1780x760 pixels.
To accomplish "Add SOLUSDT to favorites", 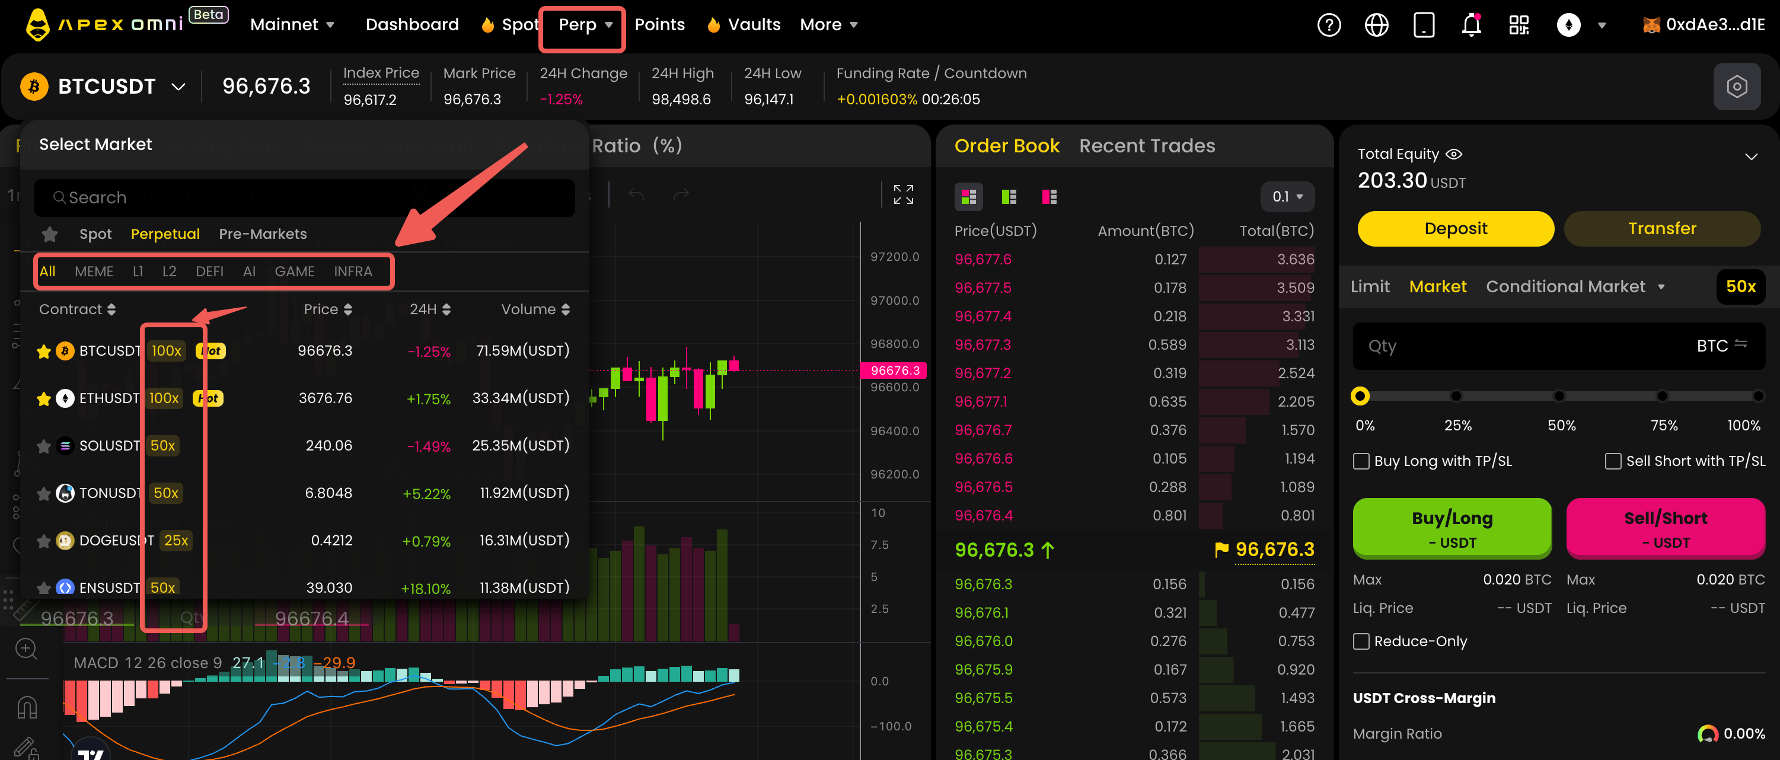I will (x=43, y=446).
